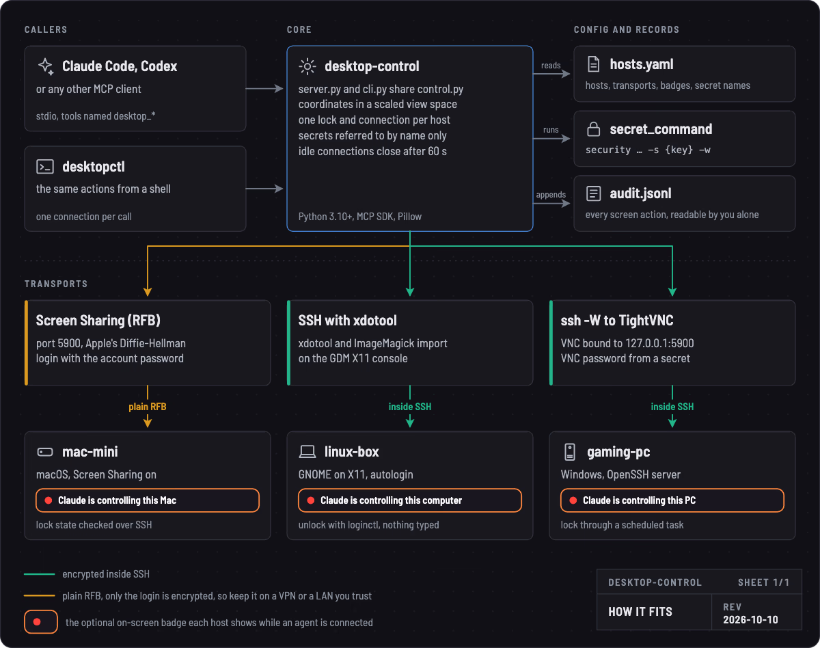This screenshot has height=648, width=820.
Task: Click the laptop icon beside linux-box
Action: point(307,452)
